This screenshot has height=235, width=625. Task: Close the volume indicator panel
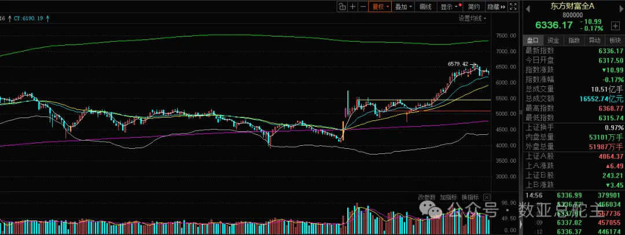pyautogui.click(x=487, y=197)
